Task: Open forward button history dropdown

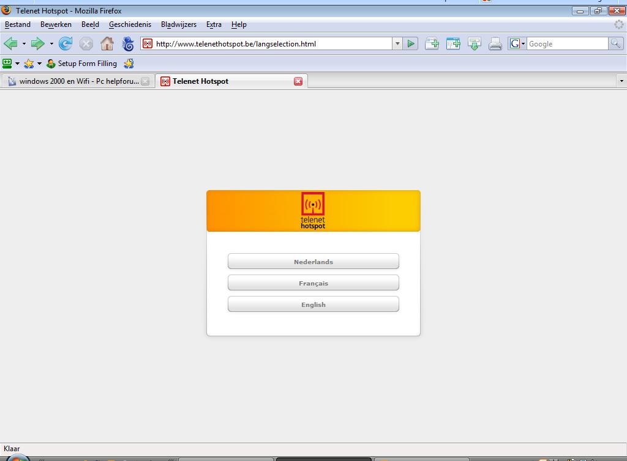Action: [x=51, y=43]
